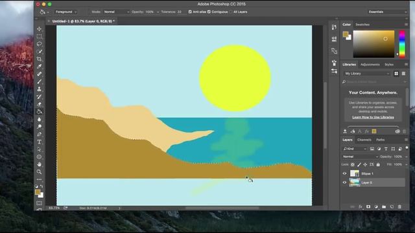Image resolution: width=415 pixels, height=233 pixels.
Task: Switch to the Styles tab
Action: (389, 65)
